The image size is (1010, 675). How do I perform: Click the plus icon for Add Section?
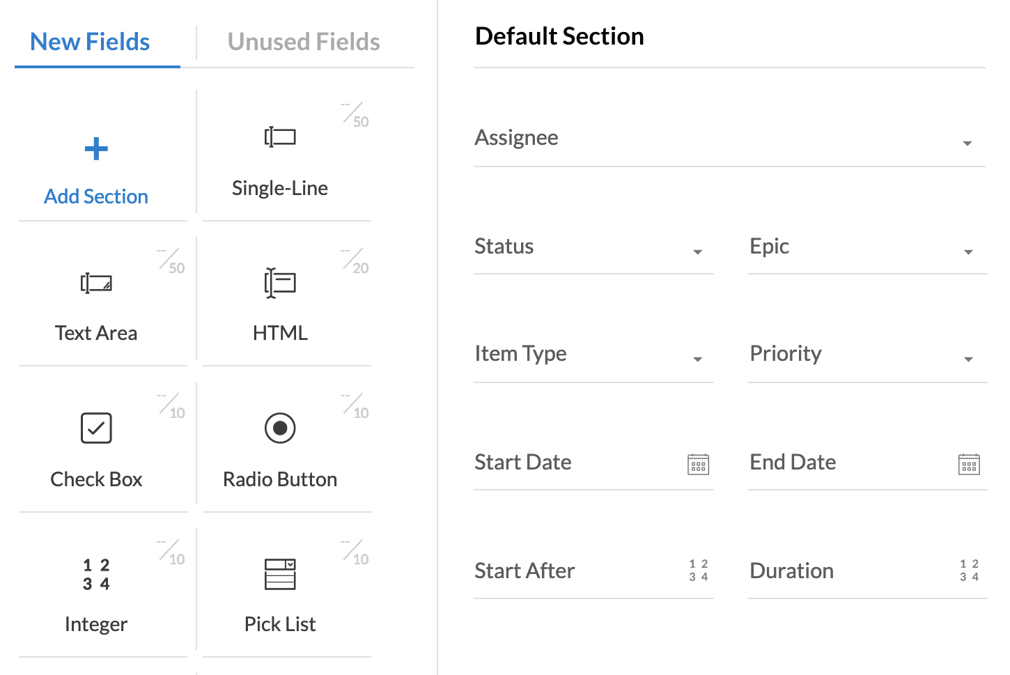point(96,148)
